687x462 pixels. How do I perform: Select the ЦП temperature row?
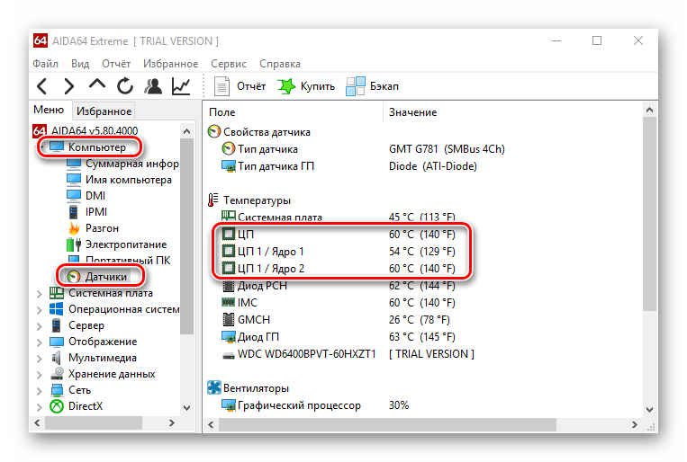coord(339,235)
